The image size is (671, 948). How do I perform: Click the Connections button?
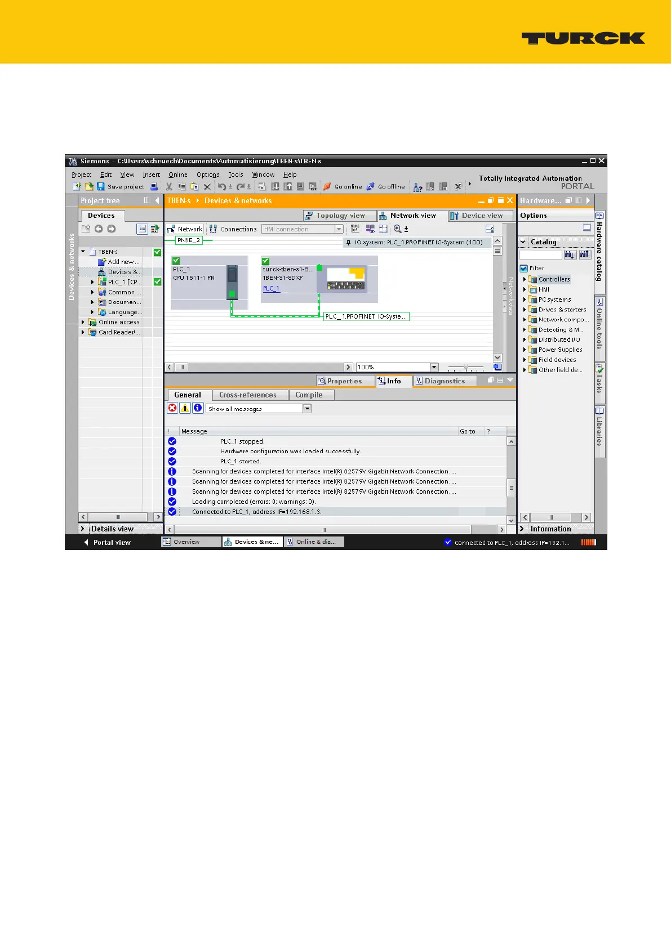pos(233,229)
